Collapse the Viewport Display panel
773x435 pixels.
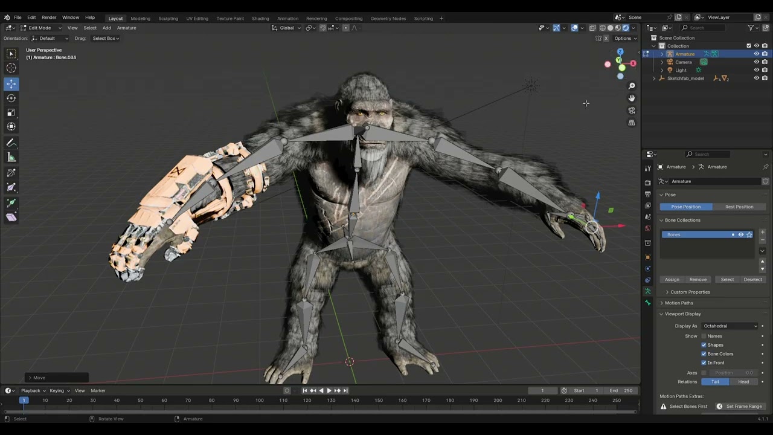pyautogui.click(x=682, y=314)
